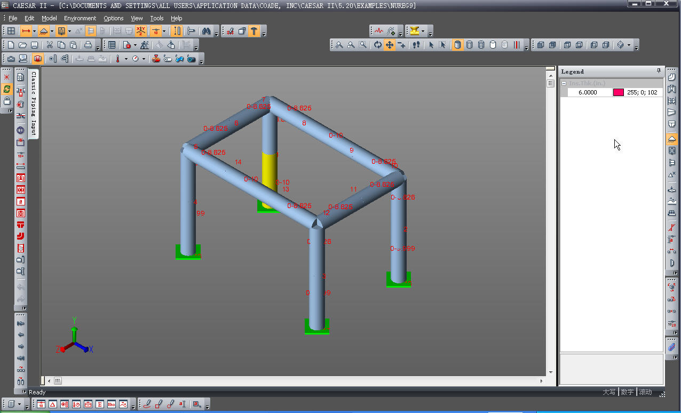Screen dimensions: 681x413
Task: Open the pressure gauge dropdown arrow
Action: 144,59
